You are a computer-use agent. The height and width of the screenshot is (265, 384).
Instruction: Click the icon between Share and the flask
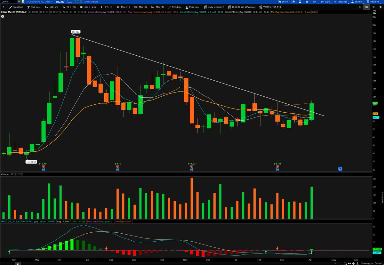[x=293, y=2]
